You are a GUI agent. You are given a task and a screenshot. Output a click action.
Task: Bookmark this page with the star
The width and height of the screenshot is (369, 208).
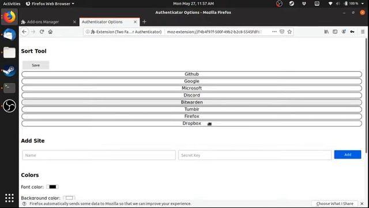[289, 32]
